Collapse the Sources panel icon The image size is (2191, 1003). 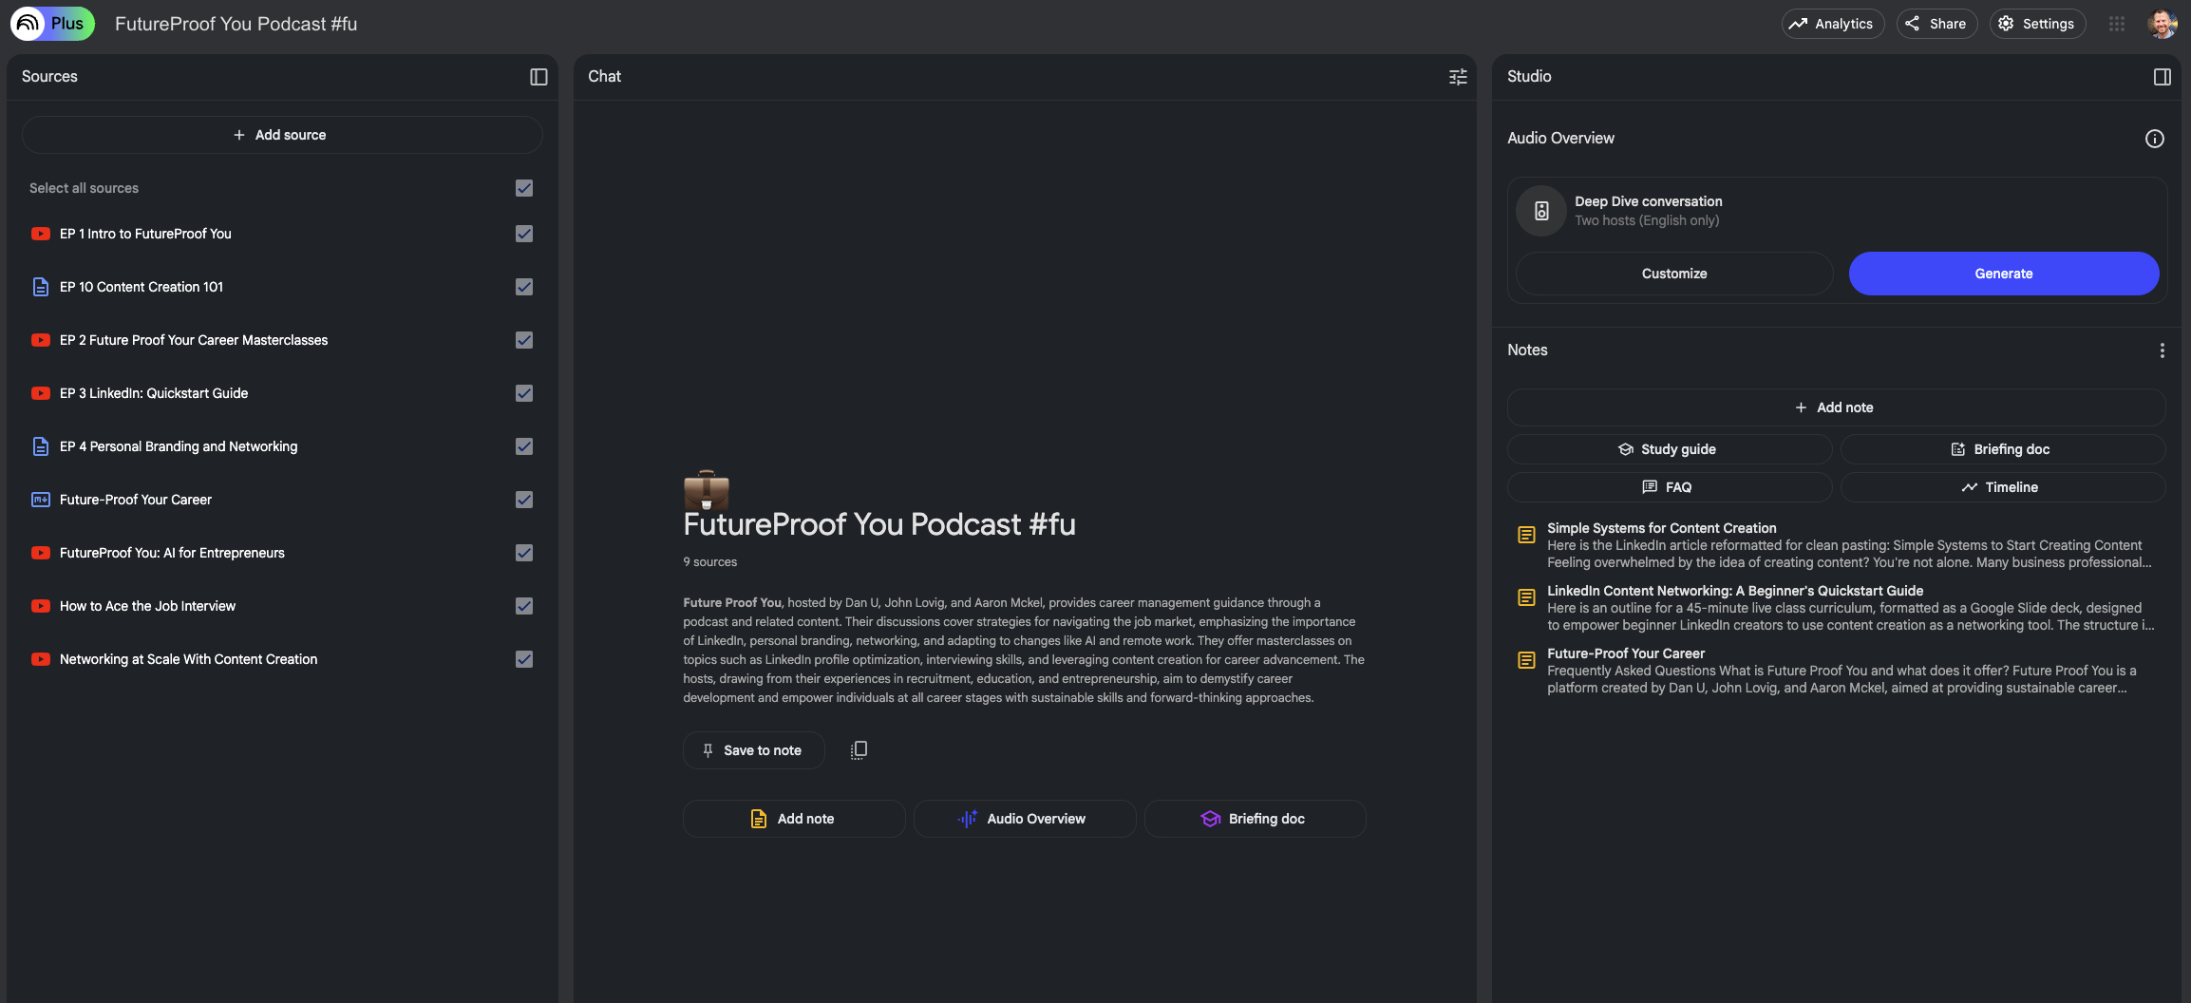(x=538, y=77)
